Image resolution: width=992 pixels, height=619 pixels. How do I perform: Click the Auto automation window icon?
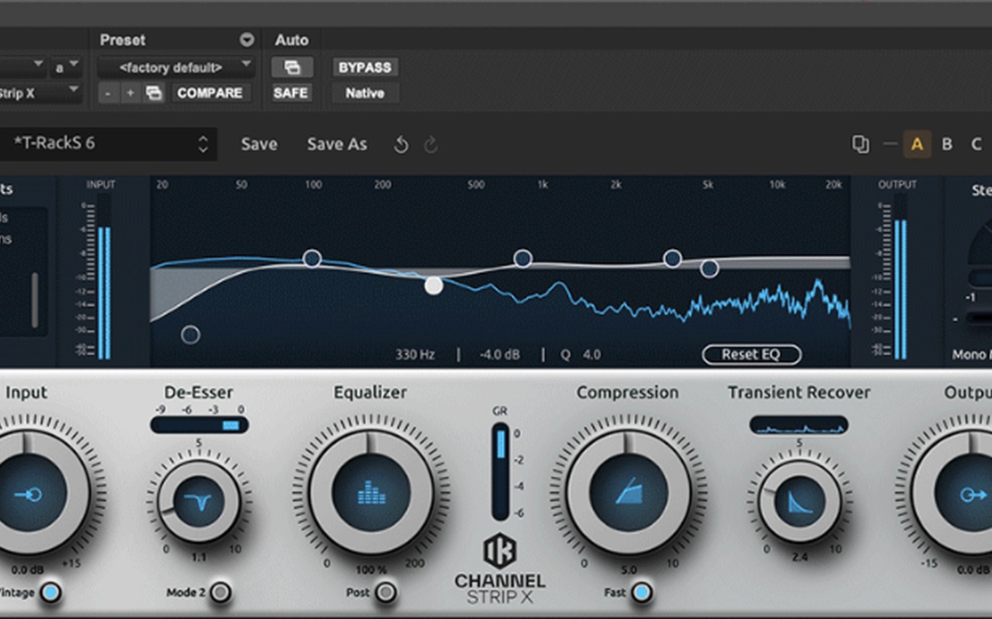click(x=292, y=67)
